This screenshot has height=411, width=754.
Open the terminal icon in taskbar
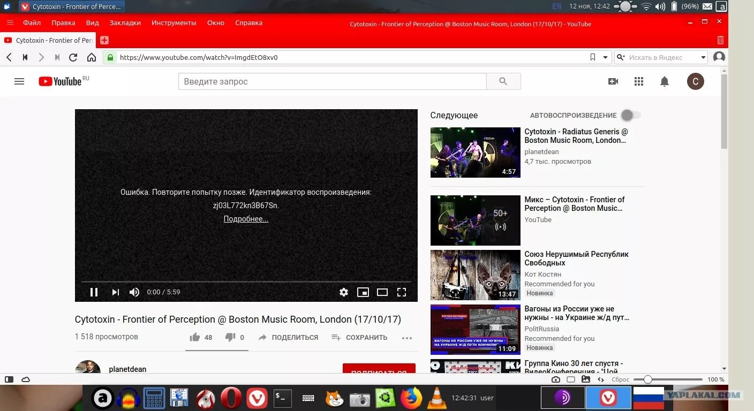pos(282,398)
